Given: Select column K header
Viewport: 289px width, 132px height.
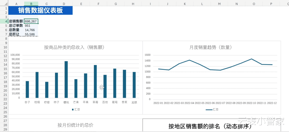Looking at the screenshot, I should 185,4.
